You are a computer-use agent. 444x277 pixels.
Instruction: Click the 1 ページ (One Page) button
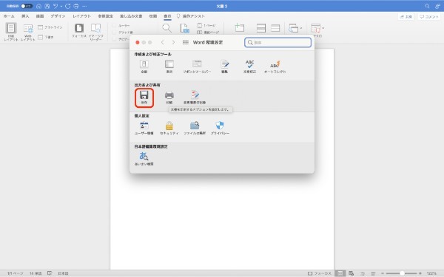click(206, 26)
